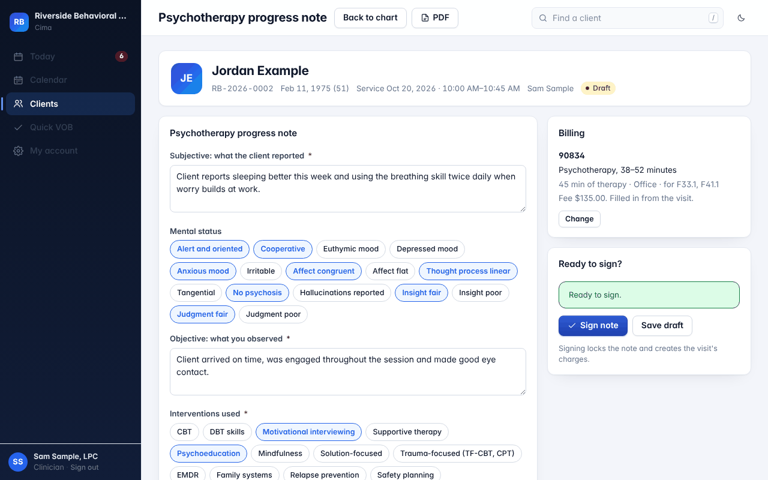Screen dimensions: 768x480
Task: Click the Sign out link
Action: coord(85,467)
